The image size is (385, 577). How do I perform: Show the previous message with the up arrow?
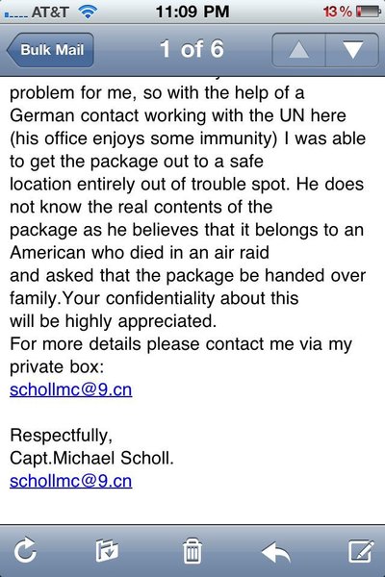(298, 50)
